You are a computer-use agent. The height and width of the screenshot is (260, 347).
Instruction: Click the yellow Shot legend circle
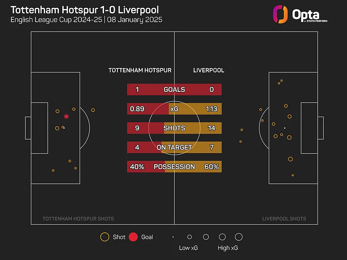pyautogui.click(x=104, y=237)
